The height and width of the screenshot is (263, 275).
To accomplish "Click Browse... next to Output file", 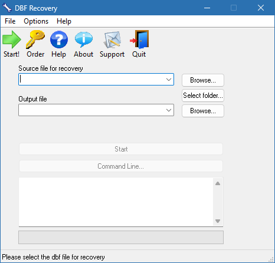I will click(203, 111).
